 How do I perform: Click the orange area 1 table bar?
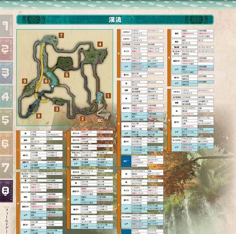pyautogui.click(x=18, y=150)
